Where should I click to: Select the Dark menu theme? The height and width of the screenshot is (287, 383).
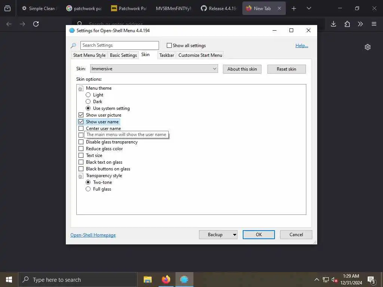coord(88,102)
